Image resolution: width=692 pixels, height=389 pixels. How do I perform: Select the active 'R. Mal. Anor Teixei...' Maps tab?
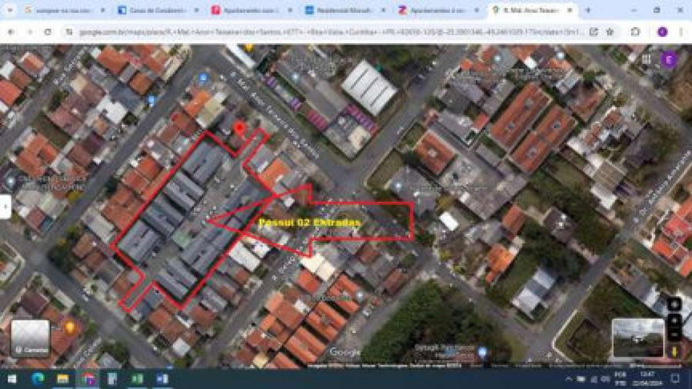533,10
